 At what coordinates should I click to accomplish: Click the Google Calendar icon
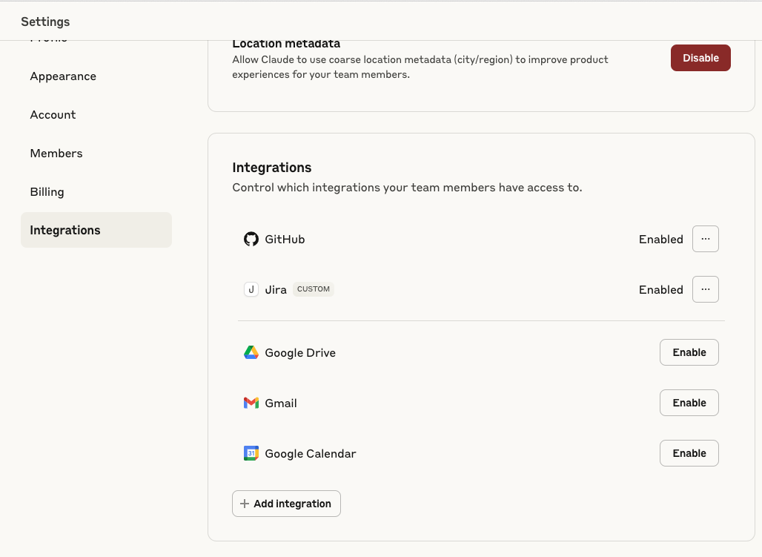(251, 453)
